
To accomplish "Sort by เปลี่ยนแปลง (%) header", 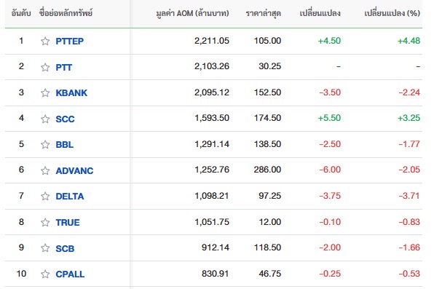I will [x=392, y=13].
